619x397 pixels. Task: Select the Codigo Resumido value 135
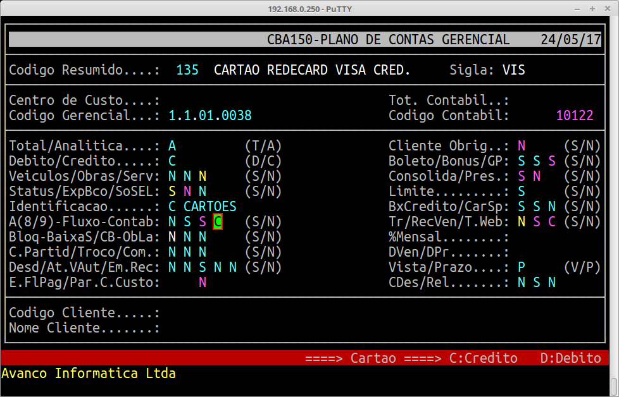coord(187,70)
